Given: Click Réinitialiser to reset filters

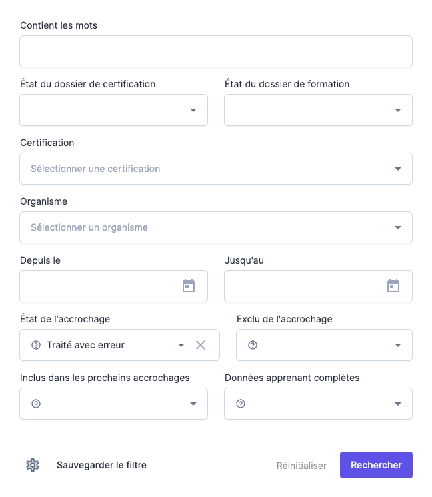Looking at the screenshot, I should point(301,466).
